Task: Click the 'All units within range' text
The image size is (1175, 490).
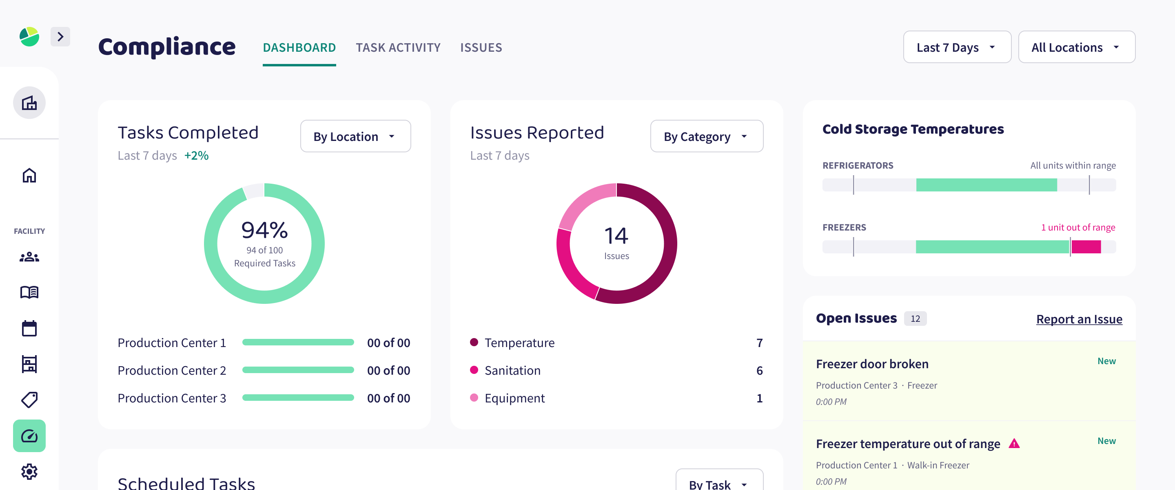Action: pyautogui.click(x=1073, y=165)
